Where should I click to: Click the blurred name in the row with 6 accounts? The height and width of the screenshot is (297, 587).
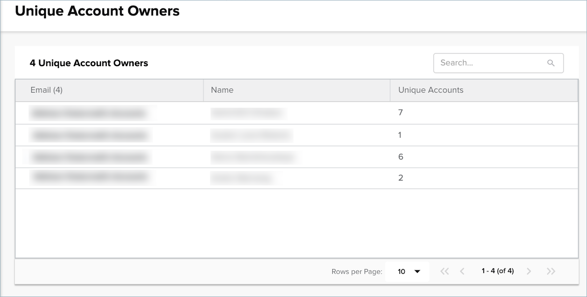point(253,157)
